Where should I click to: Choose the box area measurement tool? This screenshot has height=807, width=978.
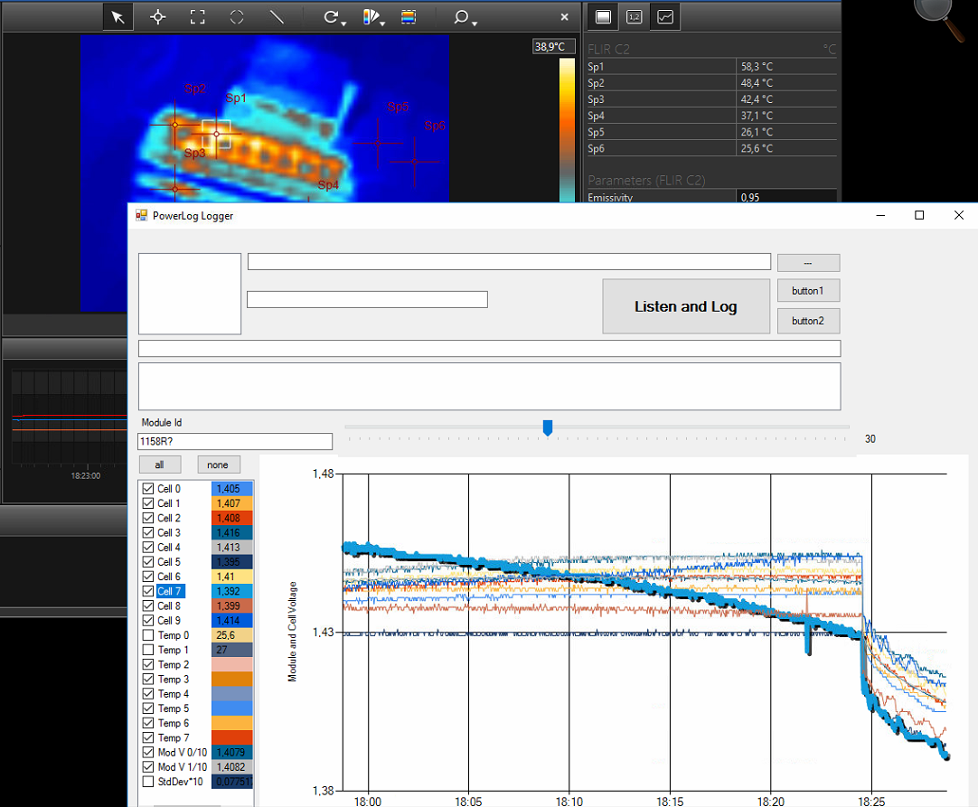click(197, 16)
